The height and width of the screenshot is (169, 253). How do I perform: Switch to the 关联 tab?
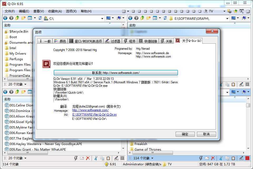(x=166, y=41)
